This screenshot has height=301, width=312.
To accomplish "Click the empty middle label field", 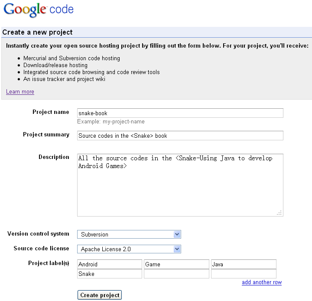I will point(177,274).
